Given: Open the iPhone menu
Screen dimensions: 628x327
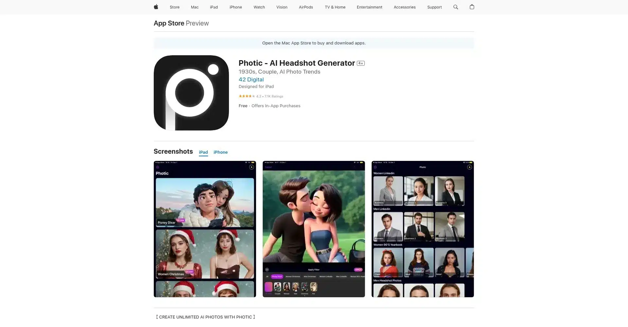Looking at the screenshot, I should click(235, 7).
